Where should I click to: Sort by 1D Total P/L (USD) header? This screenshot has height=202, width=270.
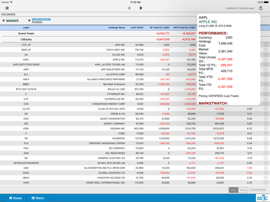tap(159, 28)
